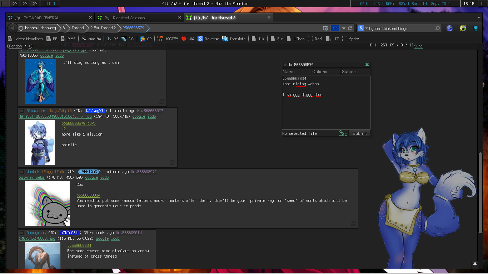Close the quick reply box with green X
Image resolution: width=488 pixels, height=274 pixels.
click(367, 65)
